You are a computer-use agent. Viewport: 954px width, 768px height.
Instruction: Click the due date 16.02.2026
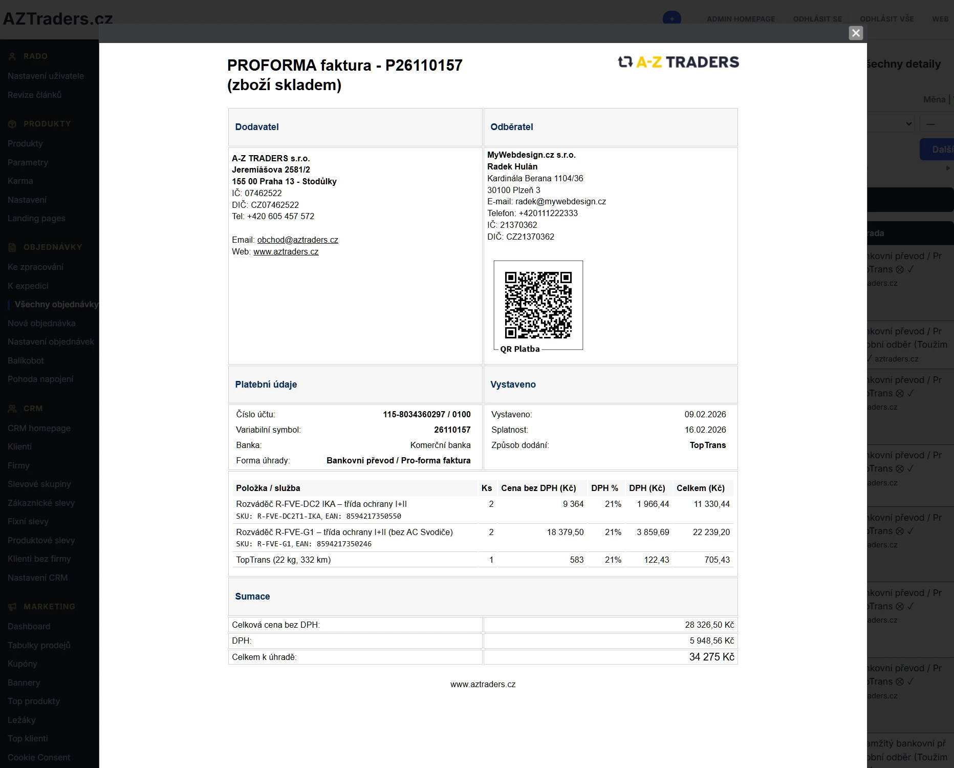coord(705,430)
